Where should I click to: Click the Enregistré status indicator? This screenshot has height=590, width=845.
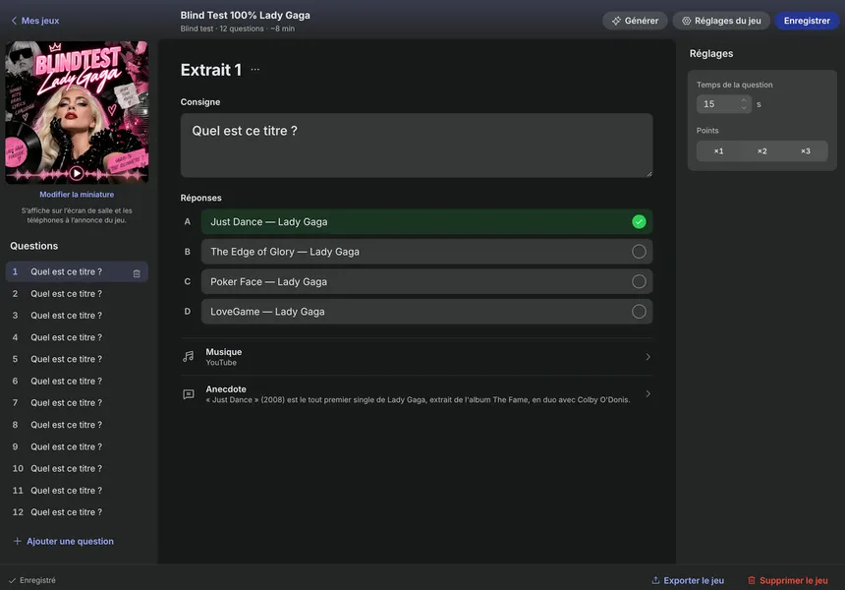[x=31, y=580]
